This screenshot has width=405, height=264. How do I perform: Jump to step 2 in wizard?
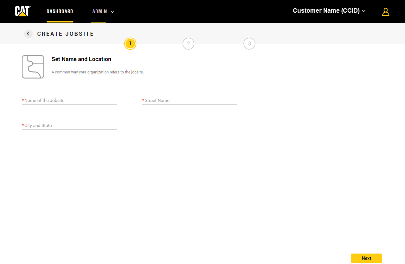(x=188, y=44)
